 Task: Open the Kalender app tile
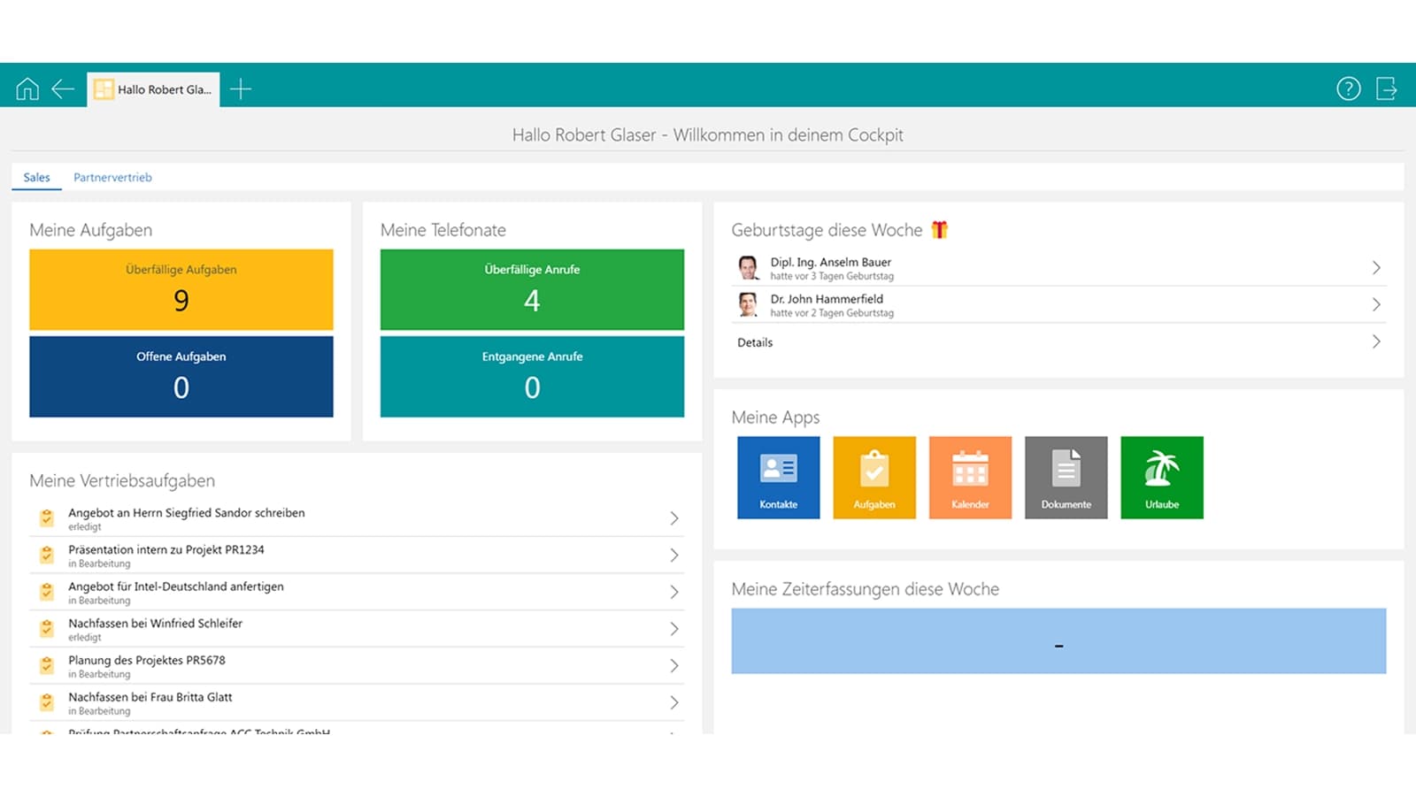[x=970, y=478]
